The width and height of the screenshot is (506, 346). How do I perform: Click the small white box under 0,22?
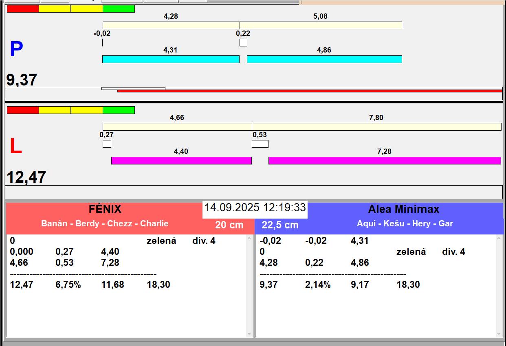(243, 42)
